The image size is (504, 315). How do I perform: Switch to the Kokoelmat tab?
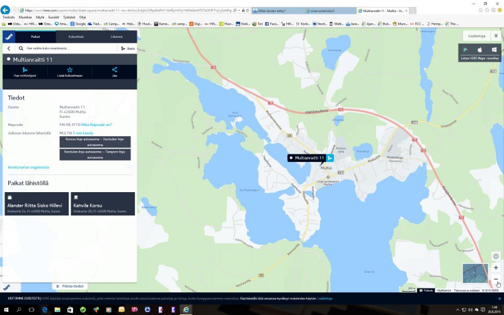coord(76,37)
